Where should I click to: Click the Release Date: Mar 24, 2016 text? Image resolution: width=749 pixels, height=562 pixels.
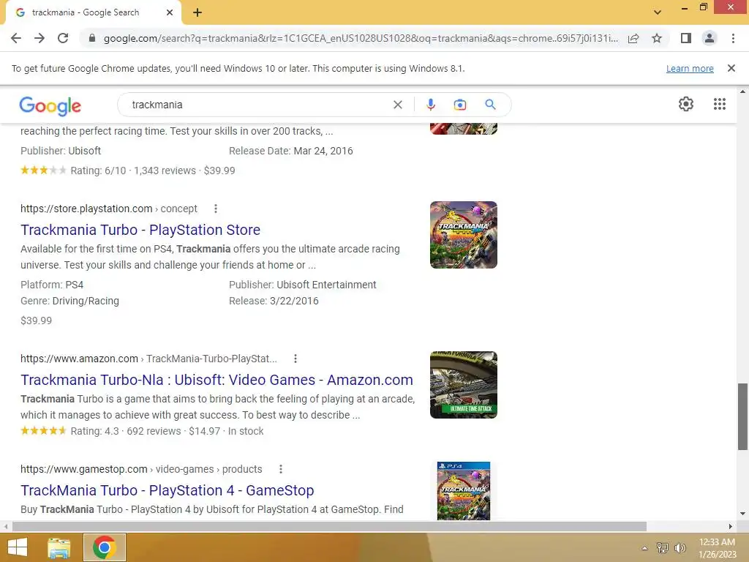[x=291, y=151]
